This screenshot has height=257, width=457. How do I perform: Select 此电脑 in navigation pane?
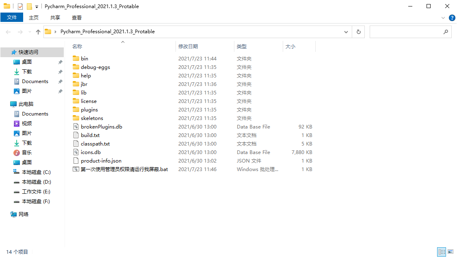coord(26,104)
